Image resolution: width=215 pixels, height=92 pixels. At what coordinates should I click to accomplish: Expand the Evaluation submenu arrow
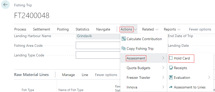[x=209, y=78]
